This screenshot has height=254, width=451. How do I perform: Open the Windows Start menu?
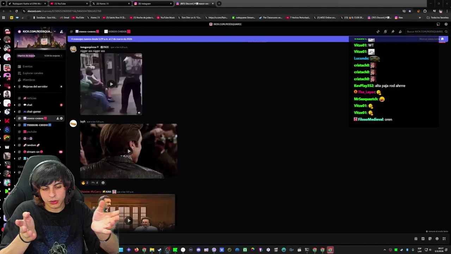[121, 250]
